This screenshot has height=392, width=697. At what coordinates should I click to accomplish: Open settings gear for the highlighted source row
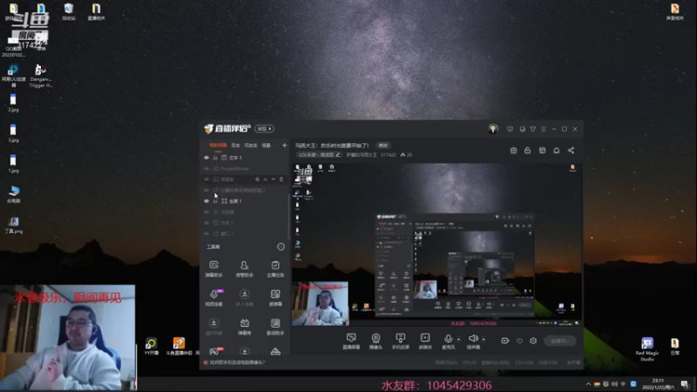click(257, 179)
